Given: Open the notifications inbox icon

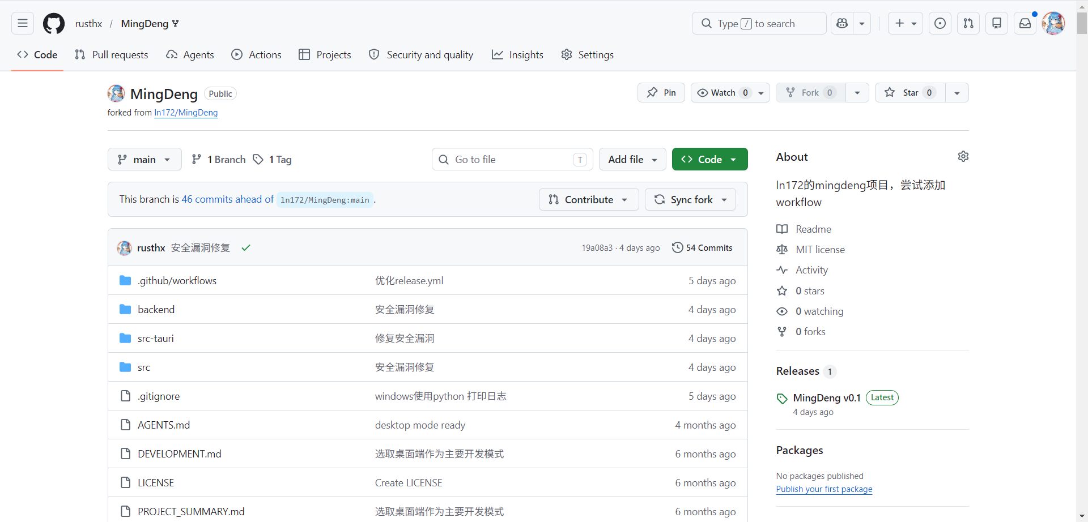Looking at the screenshot, I should point(1025,23).
